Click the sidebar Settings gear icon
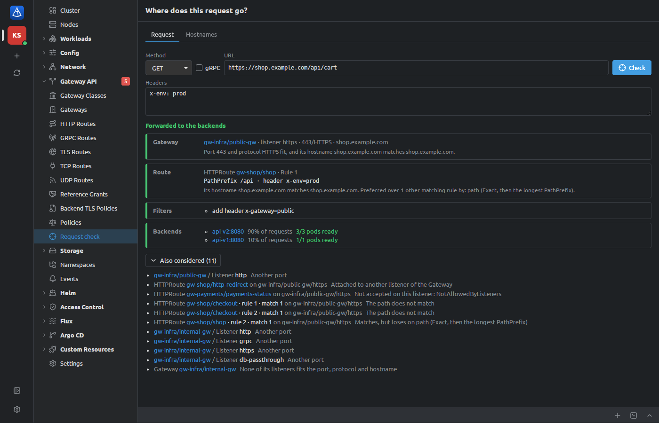 tap(53, 363)
